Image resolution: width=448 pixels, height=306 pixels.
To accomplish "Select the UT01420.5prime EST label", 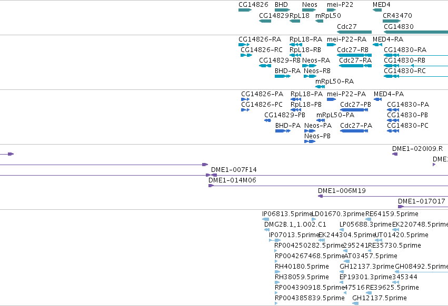I will [402, 235].
